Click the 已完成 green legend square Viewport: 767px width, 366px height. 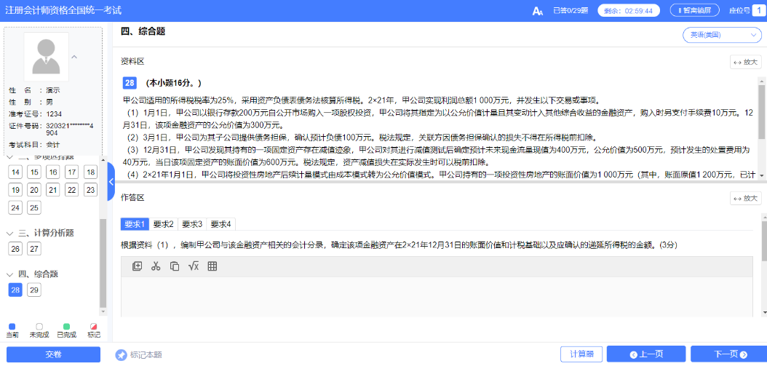[66, 327]
